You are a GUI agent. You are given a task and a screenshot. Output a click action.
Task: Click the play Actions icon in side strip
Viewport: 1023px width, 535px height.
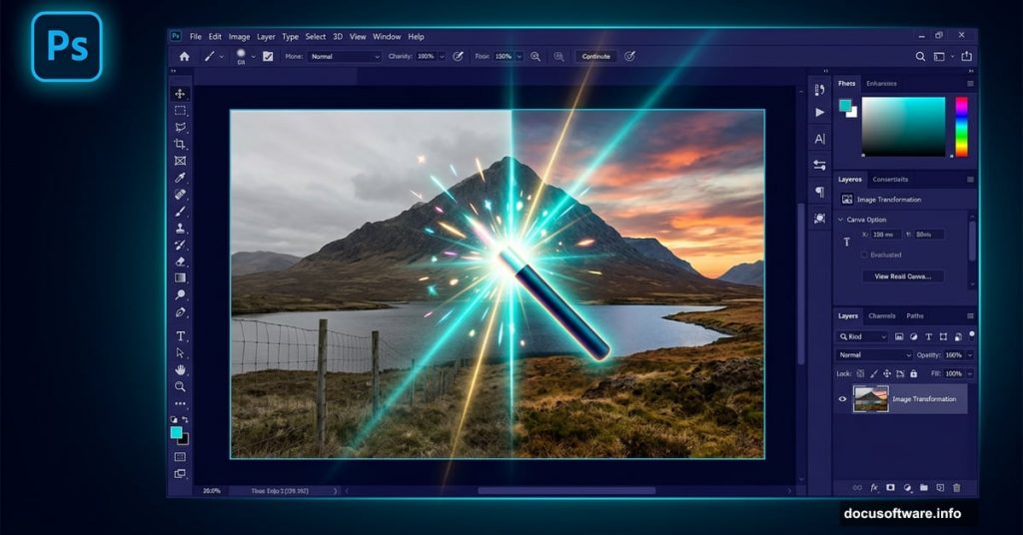pyautogui.click(x=820, y=112)
